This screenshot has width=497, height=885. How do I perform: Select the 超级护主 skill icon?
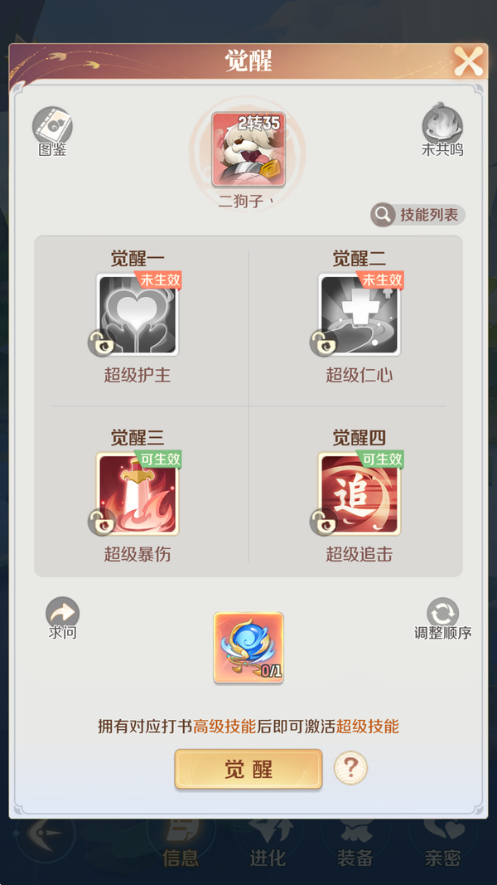pyautogui.click(x=138, y=314)
